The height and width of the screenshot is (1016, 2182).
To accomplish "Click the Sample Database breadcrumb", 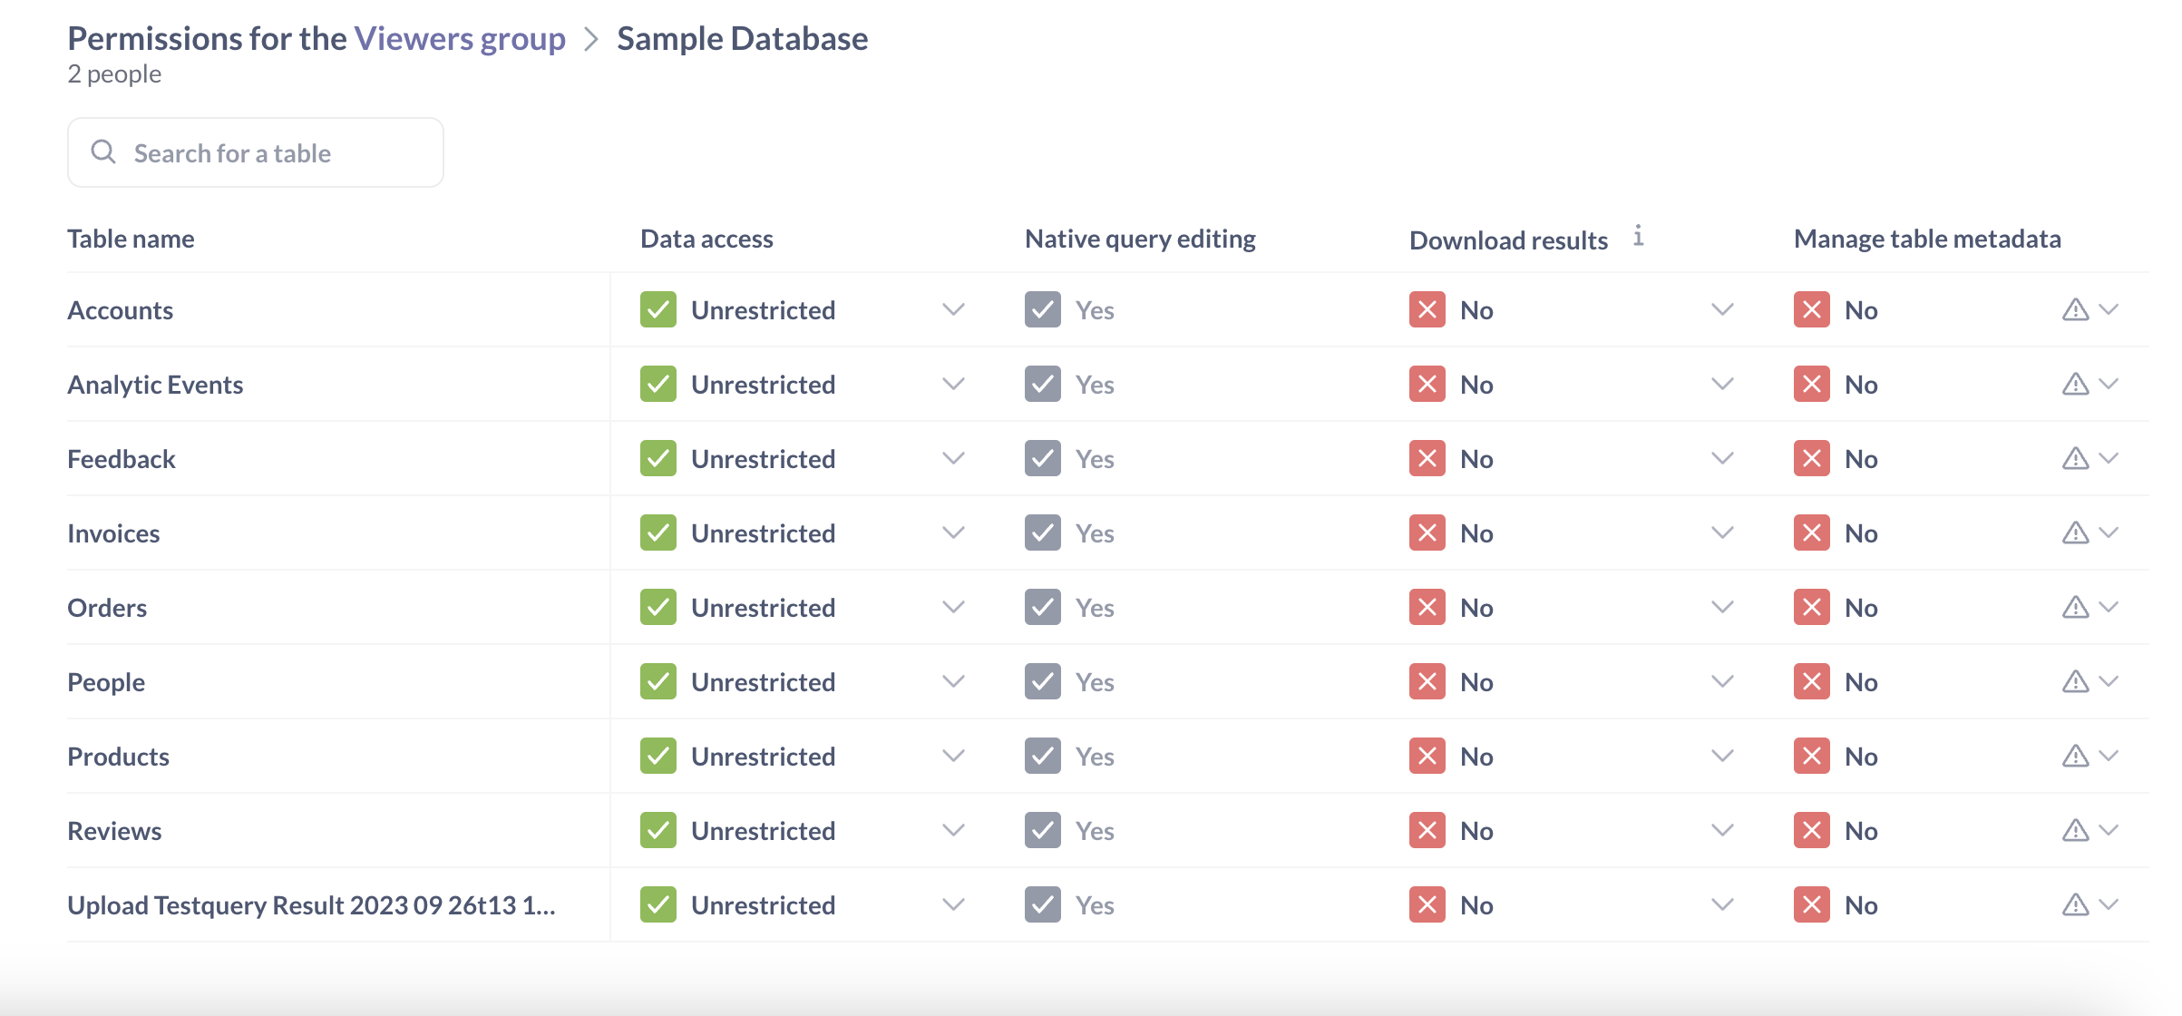I will point(742,37).
